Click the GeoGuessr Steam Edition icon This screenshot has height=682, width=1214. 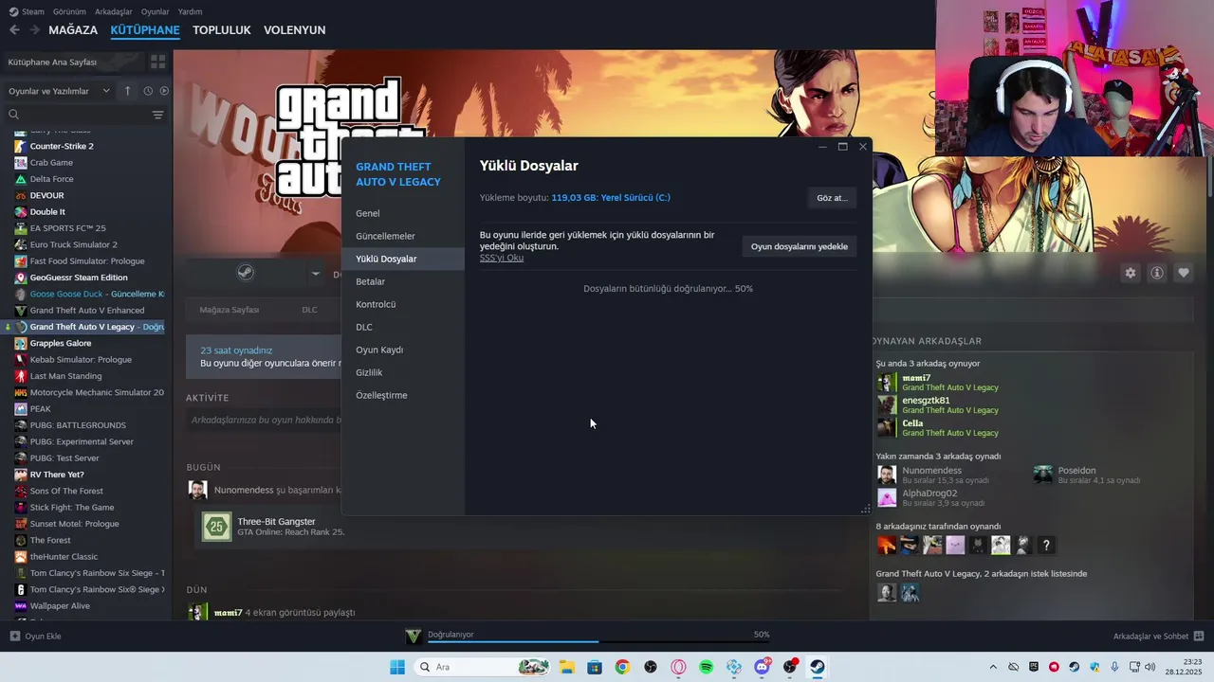click(21, 278)
